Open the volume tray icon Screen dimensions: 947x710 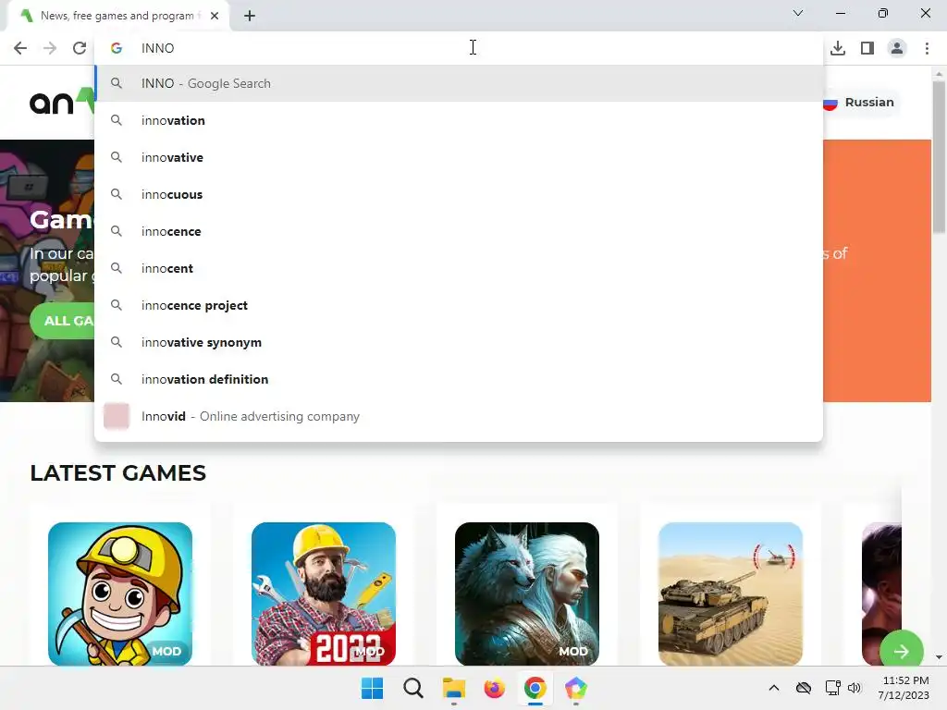click(x=854, y=688)
